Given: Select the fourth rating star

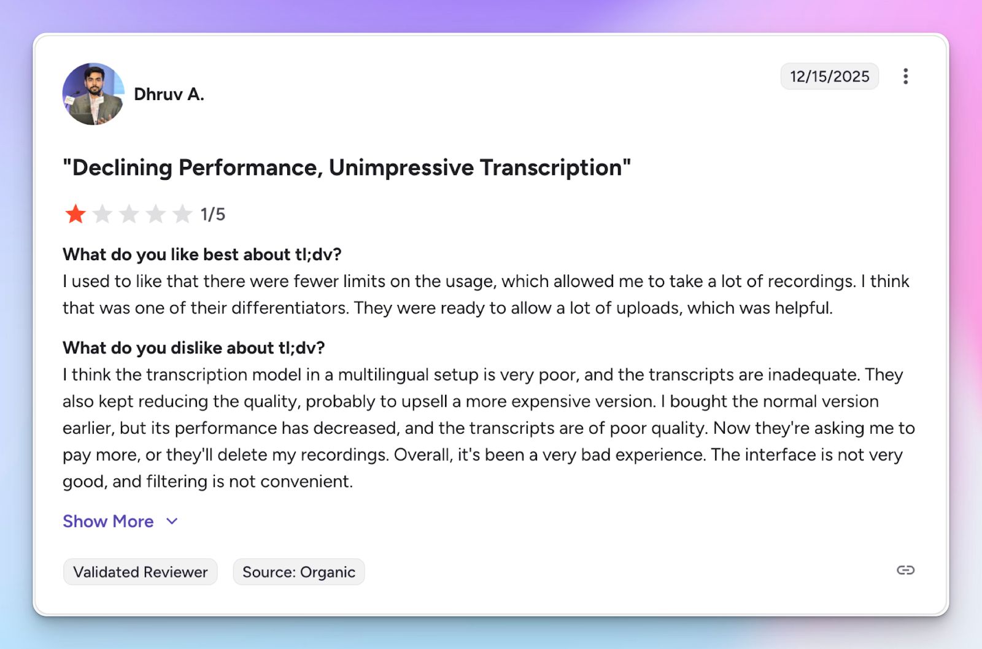Looking at the screenshot, I should click(156, 214).
